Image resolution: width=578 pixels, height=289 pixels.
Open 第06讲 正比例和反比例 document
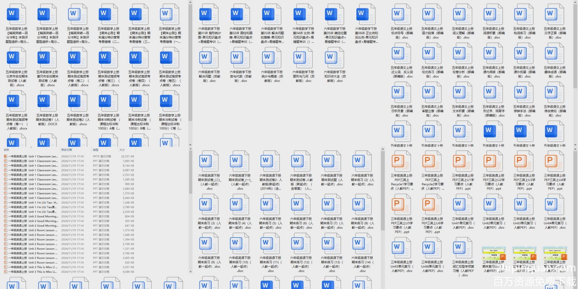coord(366,24)
